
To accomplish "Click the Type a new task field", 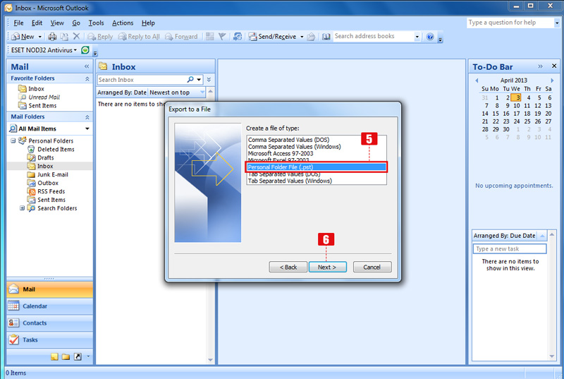I will [x=510, y=248].
